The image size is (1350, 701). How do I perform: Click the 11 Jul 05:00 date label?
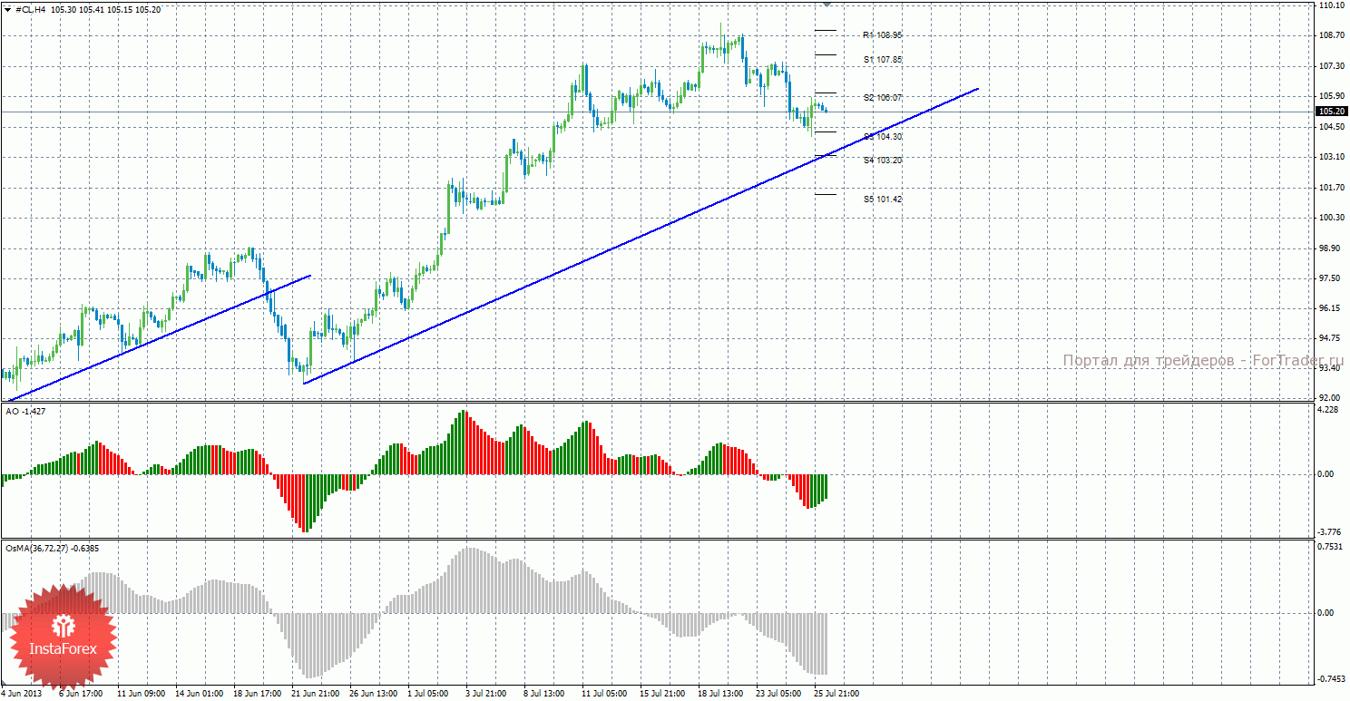click(605, 694)
